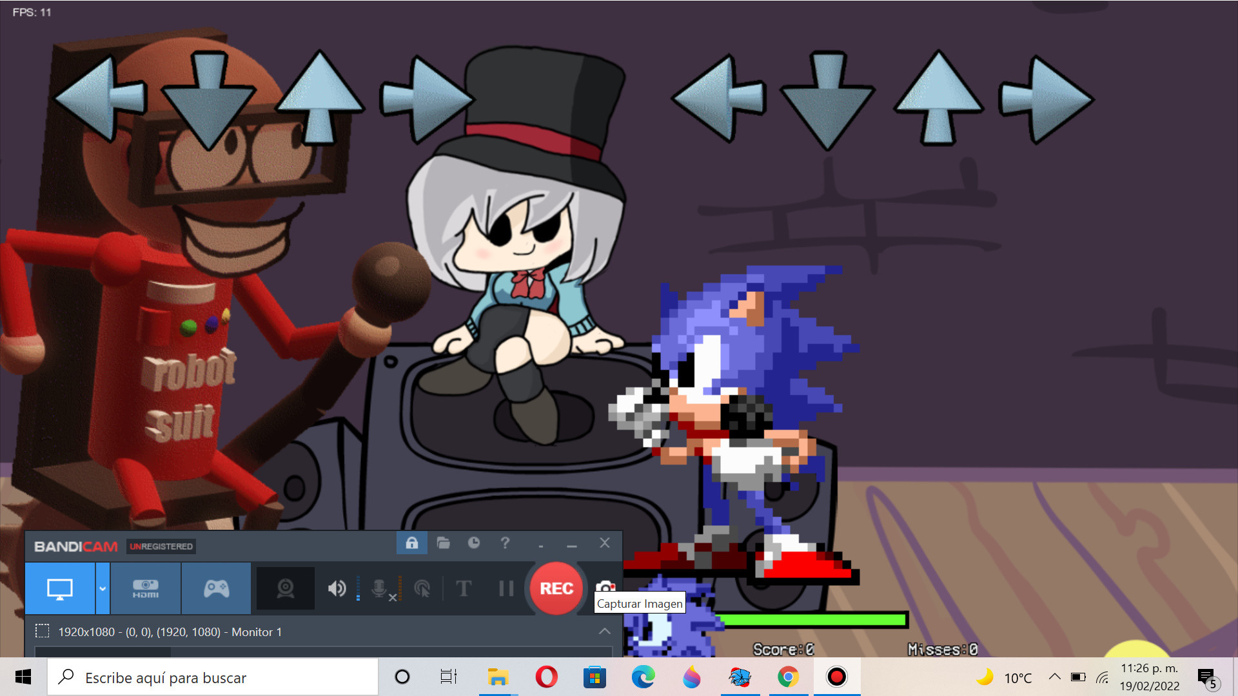Screen dimensions: 1238x696
Task: Collapse the recording target panel chevron
Action: click(605, 632)
